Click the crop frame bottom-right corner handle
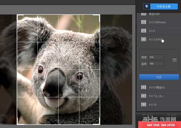 (x=99, y=124)
